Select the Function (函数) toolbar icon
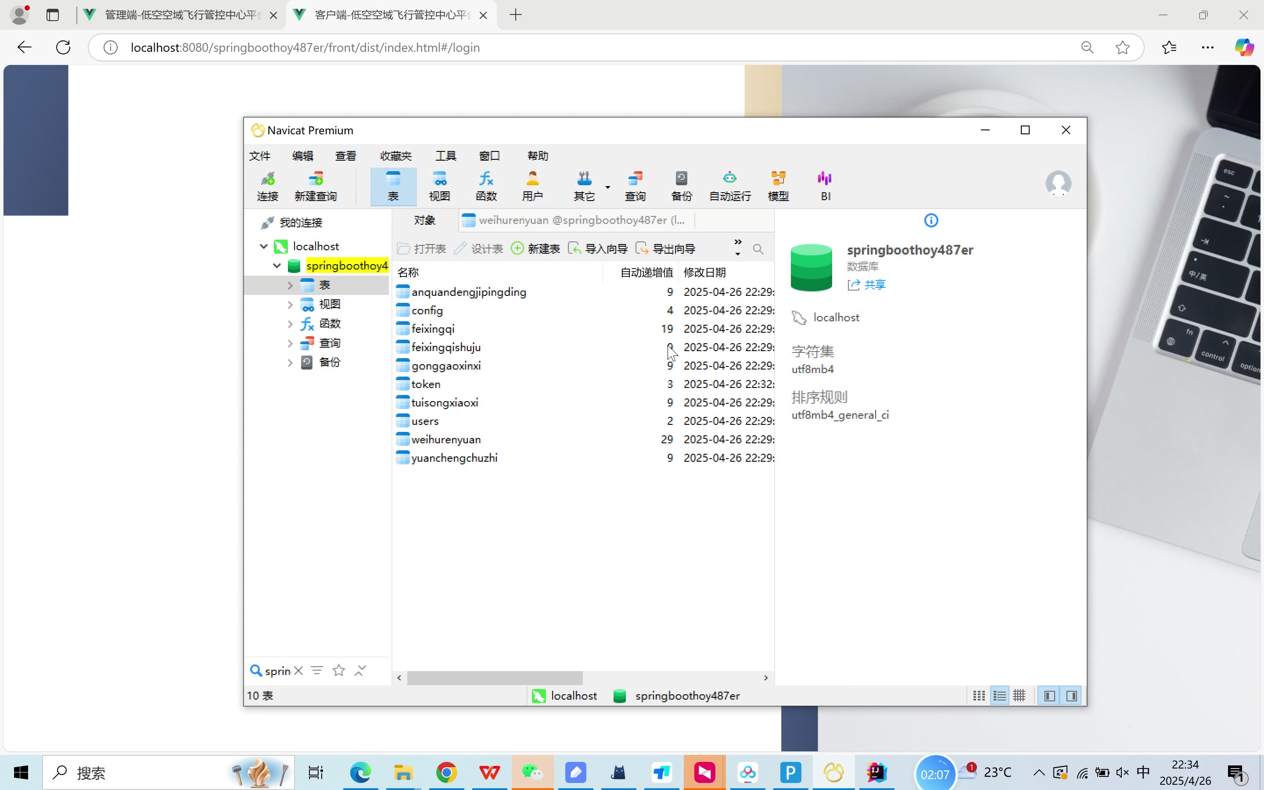This screenshot has height=790, width=1264. click(x=486, y=186)
